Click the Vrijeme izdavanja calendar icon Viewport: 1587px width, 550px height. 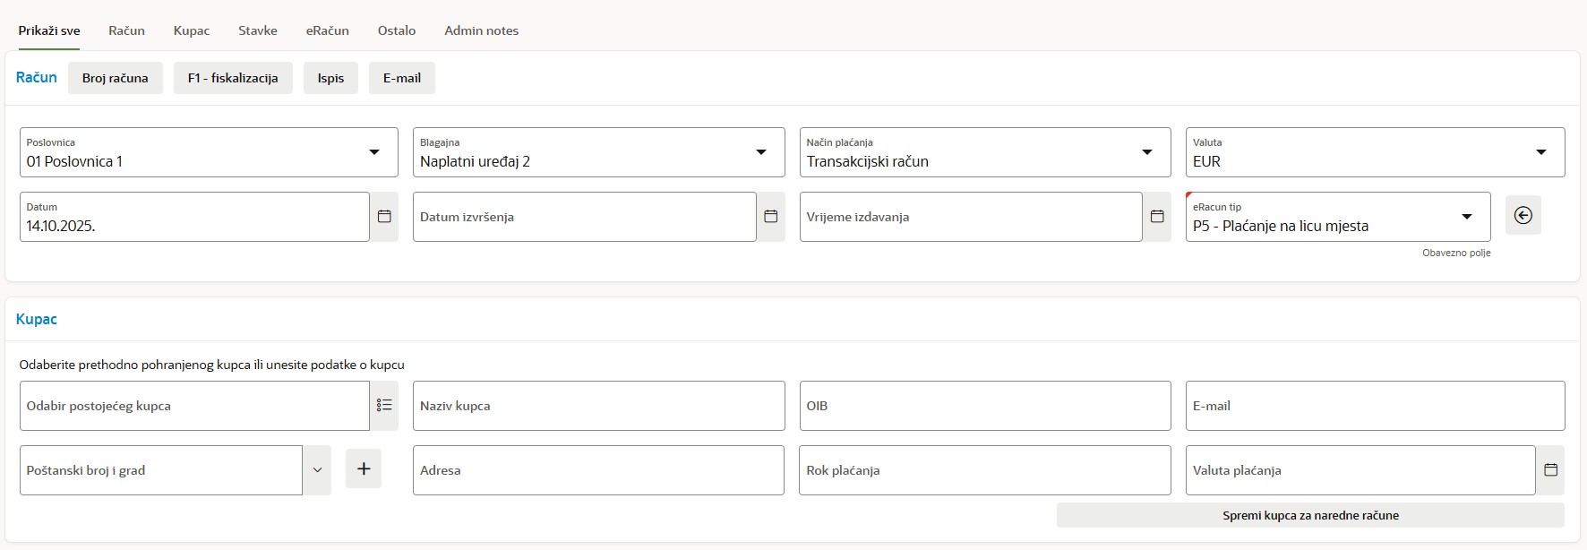tap(1156, 217)
